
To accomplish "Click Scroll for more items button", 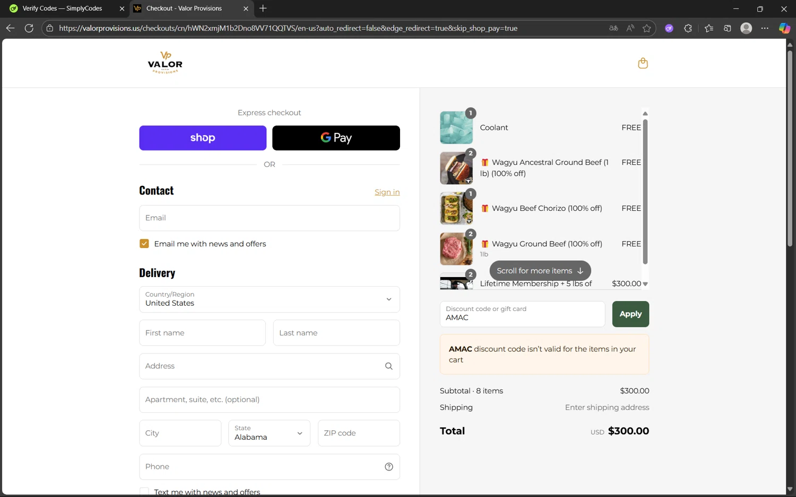I will (x=540, y=271).
